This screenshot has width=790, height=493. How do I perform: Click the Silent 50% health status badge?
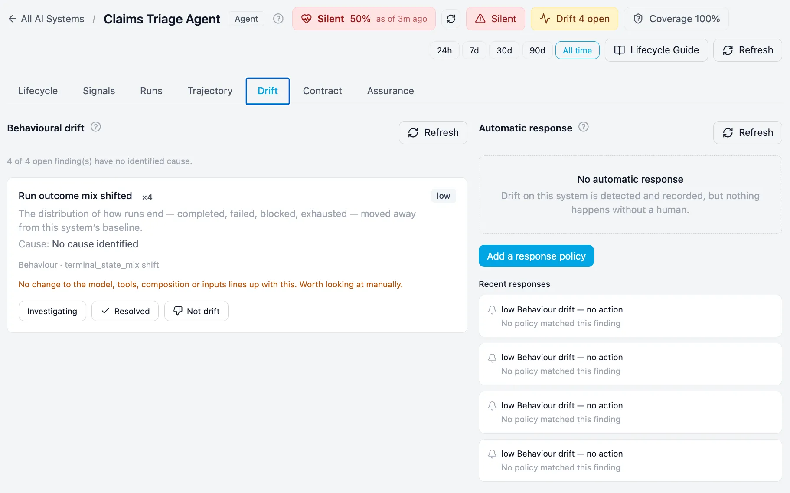364,19
